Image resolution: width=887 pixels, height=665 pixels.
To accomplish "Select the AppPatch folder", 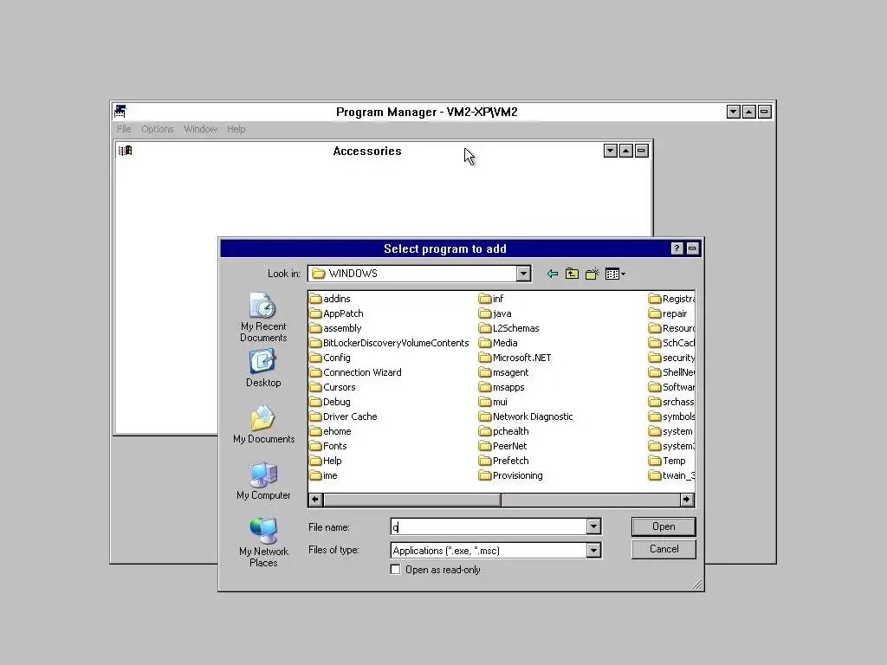I will pyautogui.click(x=337, y=313).
